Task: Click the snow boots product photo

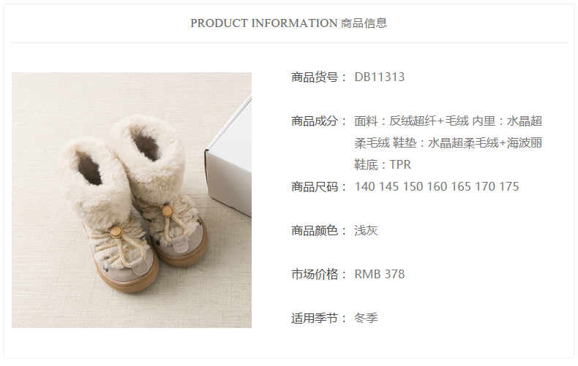Action: pos(132,200)
